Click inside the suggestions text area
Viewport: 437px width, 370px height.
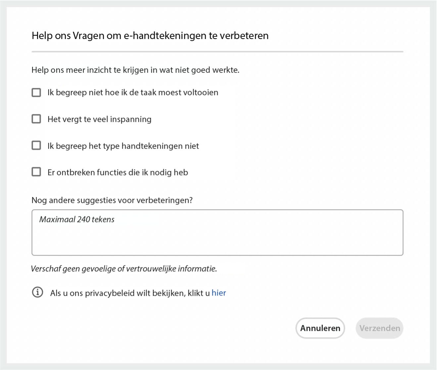coord(217,232)
